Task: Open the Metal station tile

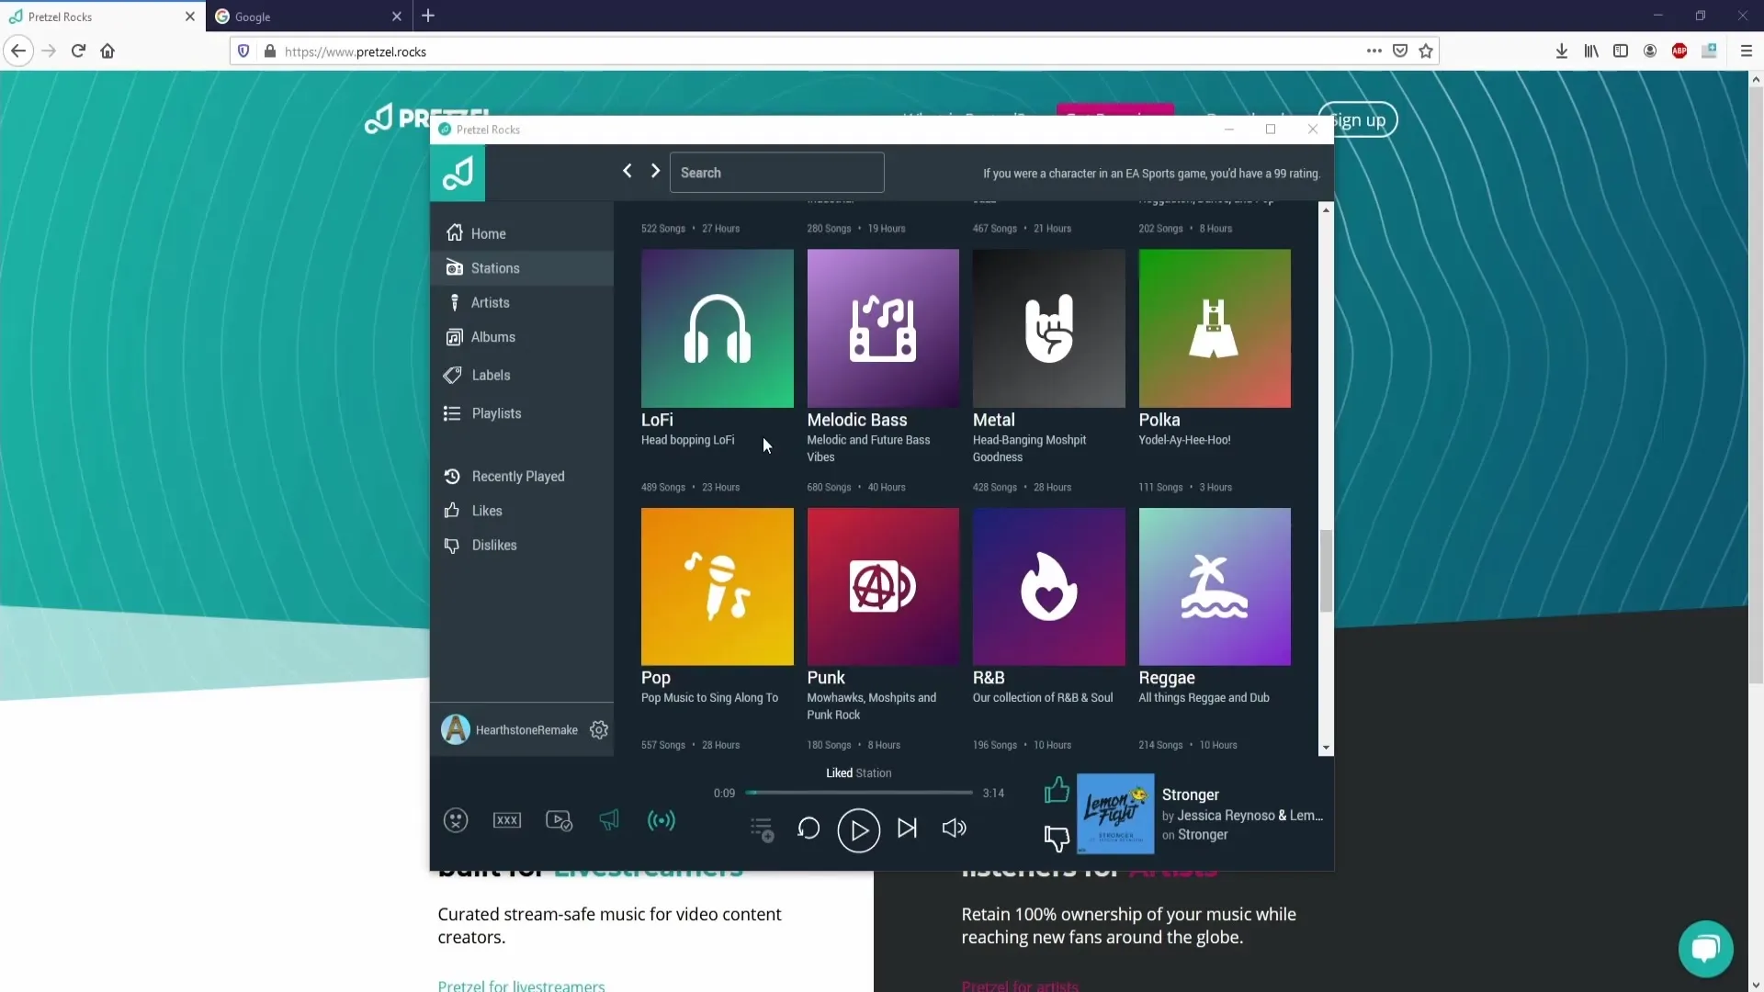Action: coord(1048,329)
